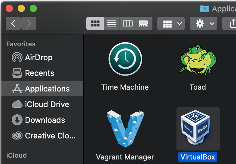Select Applications in the Favorites sidebar
The height and width of the screenshot is (164, 236).
pos(47,89)
